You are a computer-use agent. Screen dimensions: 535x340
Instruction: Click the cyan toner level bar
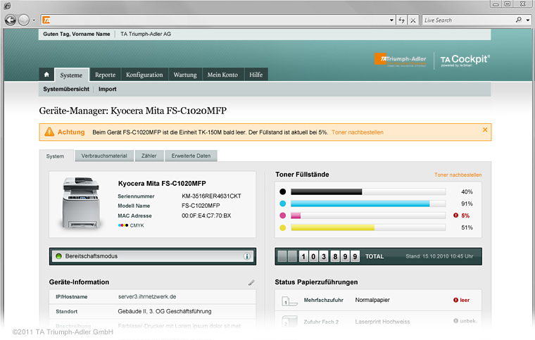click(x=368, y=203)
